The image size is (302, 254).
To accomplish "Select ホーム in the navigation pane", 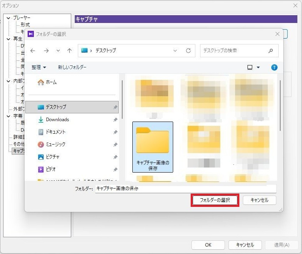I will 51,82.
